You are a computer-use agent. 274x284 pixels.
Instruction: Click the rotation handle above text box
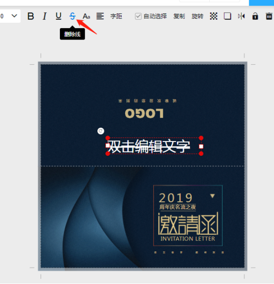tap(101, 131)
